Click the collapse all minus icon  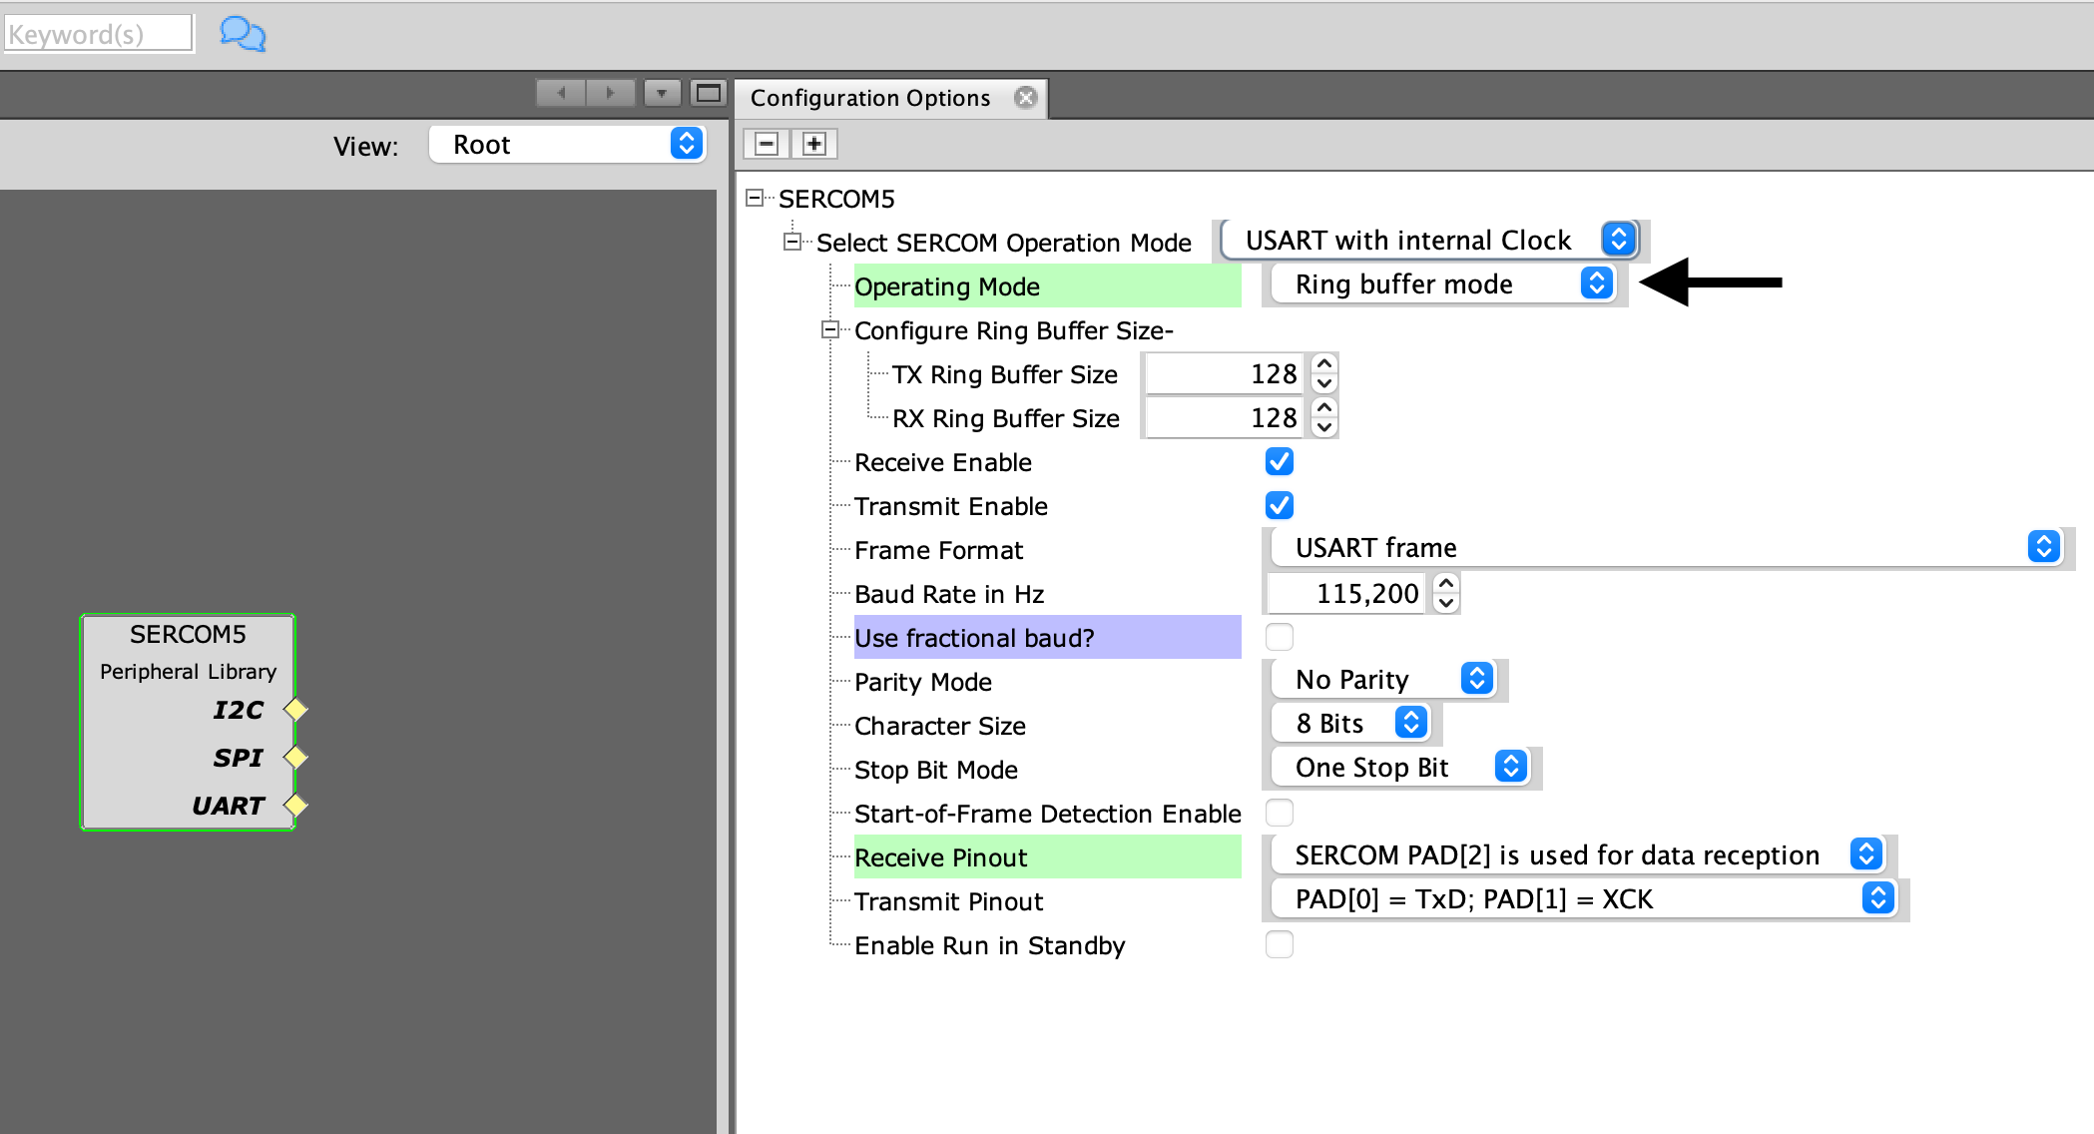pyautogui.click(x=767, y=144)
